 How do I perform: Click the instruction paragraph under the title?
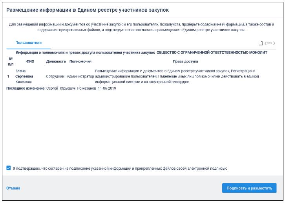tap(142, 27)
